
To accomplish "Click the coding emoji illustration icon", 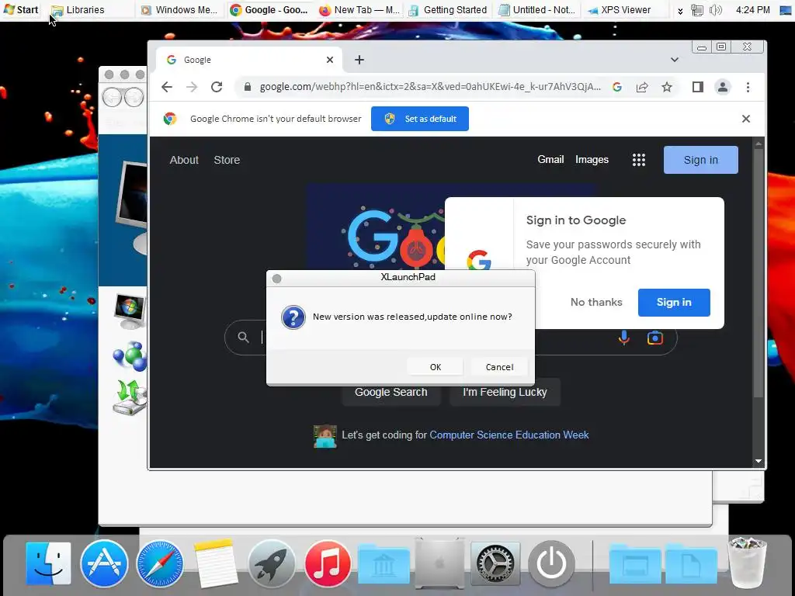I will [x=325, y=436].
